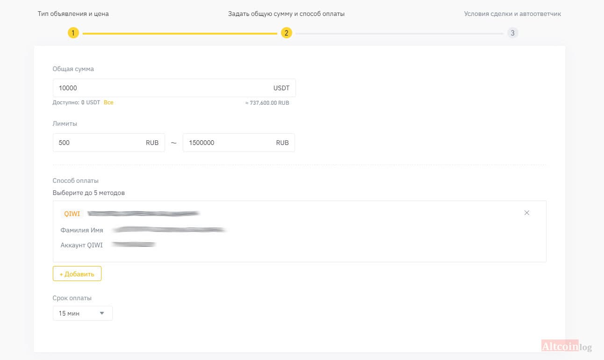Jump to step 3 circle in progress bar
The width and height of the screenshot is (604, 360).
click(x=513, y=33)
